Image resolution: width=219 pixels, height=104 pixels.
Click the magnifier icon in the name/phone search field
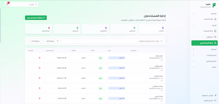point(161,41)
